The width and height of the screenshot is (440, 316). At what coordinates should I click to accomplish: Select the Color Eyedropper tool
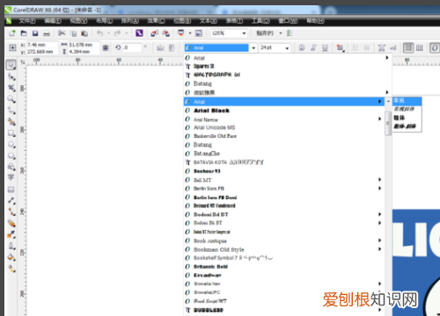[x=11, y=234]
